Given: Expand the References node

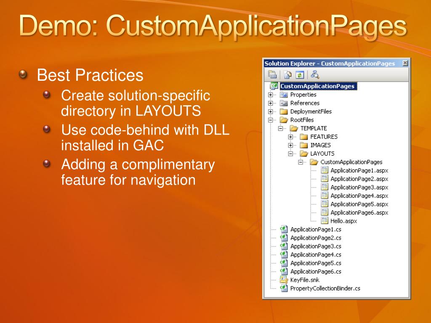Looking at the screenshot, I should pyautogui.click(x=271, y=103).
